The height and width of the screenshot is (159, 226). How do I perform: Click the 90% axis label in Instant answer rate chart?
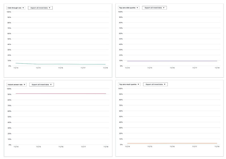9,94
